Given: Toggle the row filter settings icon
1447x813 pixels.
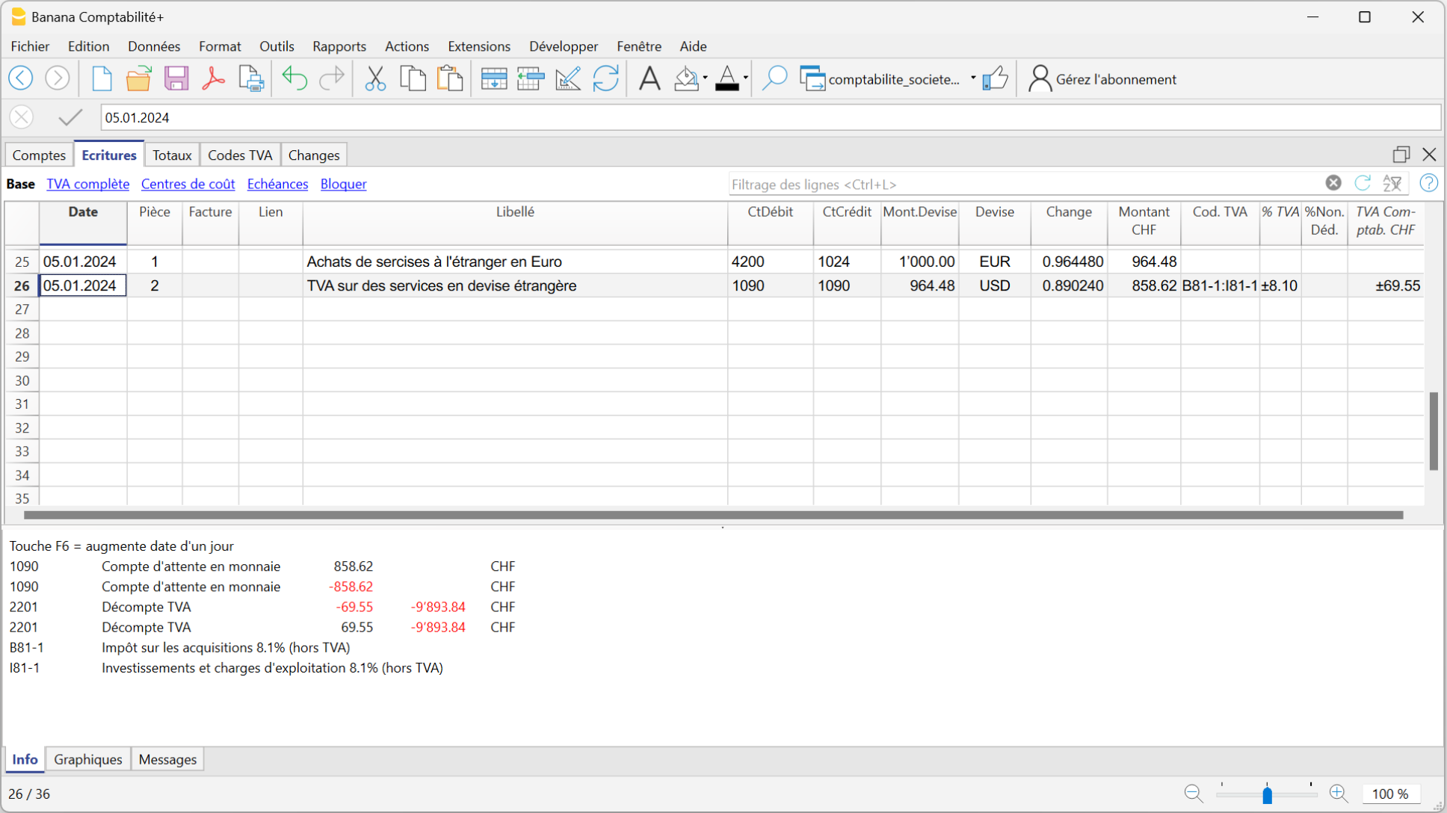Looking at the screenshot, I should tap(1392, 184).
